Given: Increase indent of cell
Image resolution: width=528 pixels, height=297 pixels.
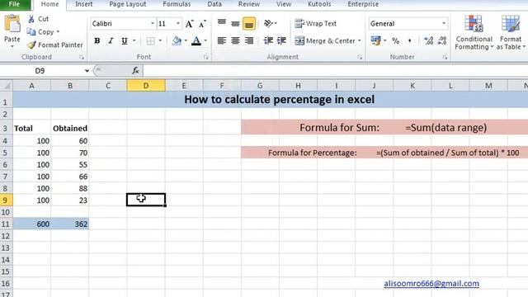Looking at the screenshot, I should point(281,40).
